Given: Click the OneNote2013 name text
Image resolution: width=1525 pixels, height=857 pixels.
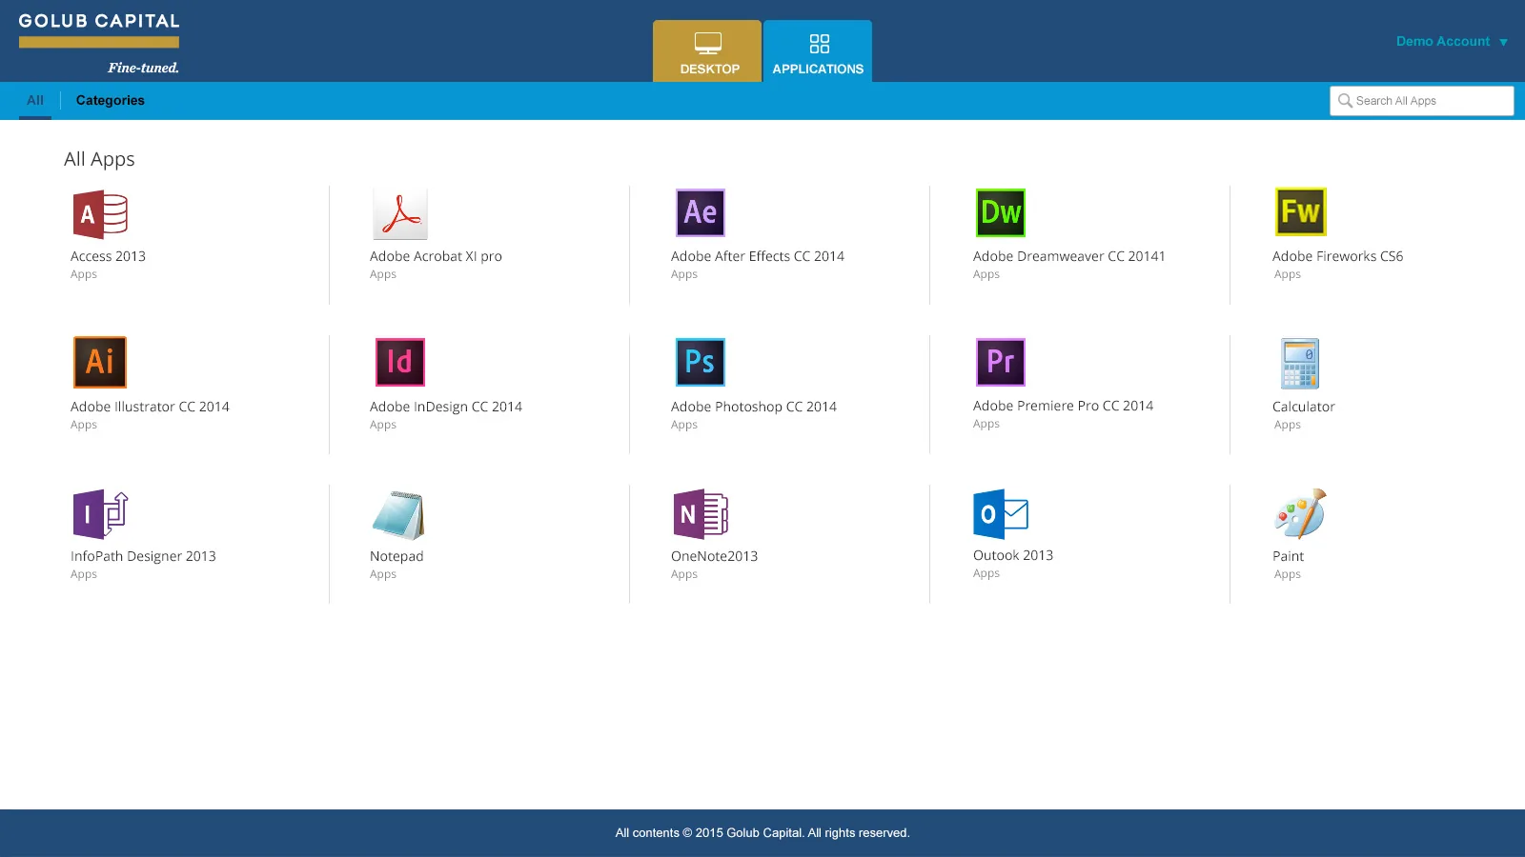Looking at the screenshot, I should point(714,556).
